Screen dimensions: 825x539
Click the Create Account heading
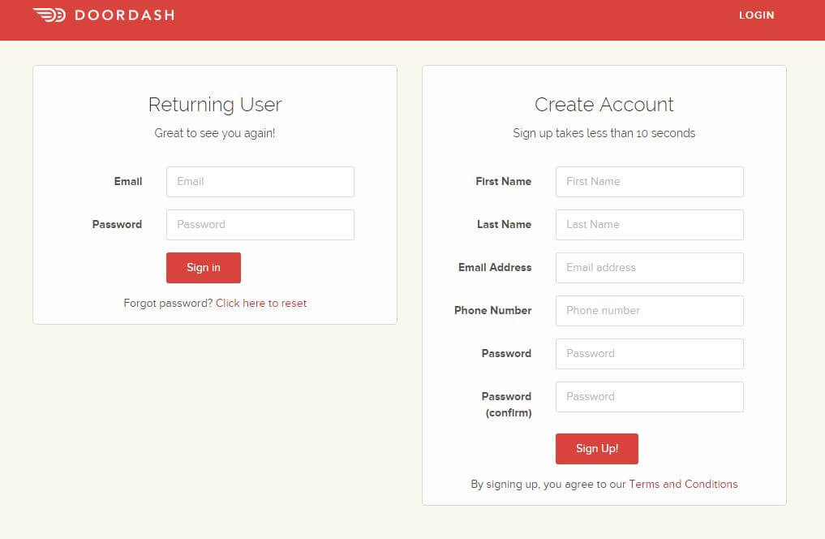pyautogui.click(x=604, y=104)
